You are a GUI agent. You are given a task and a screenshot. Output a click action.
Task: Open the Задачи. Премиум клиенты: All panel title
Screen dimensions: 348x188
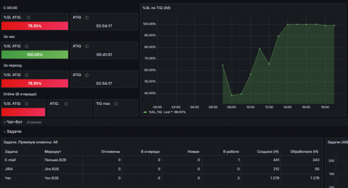pos(30,142)
